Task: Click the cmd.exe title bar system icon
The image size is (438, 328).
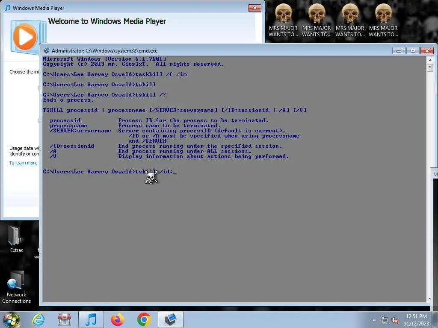Action: coord(46,50)
